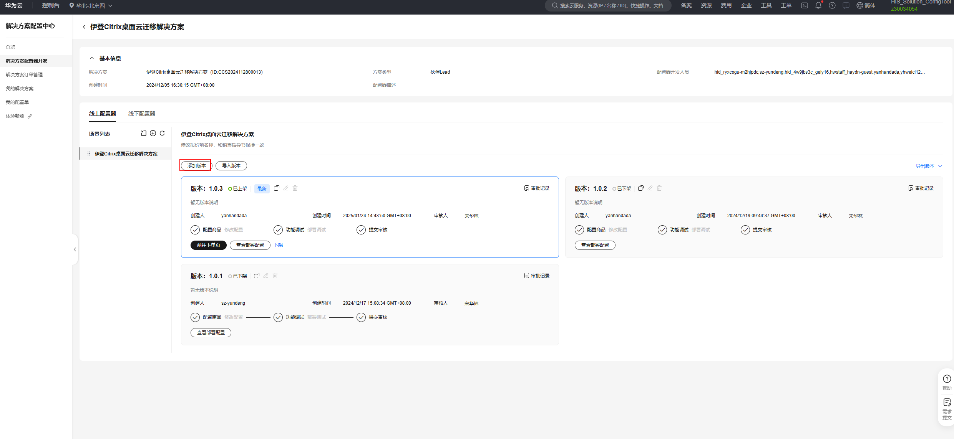
Task: Delete version 1.0.2 with trash icon
Action: tap(659, 188)
